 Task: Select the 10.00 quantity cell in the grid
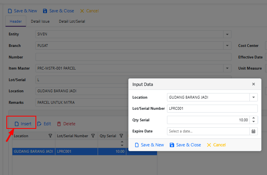pos(112,152)
